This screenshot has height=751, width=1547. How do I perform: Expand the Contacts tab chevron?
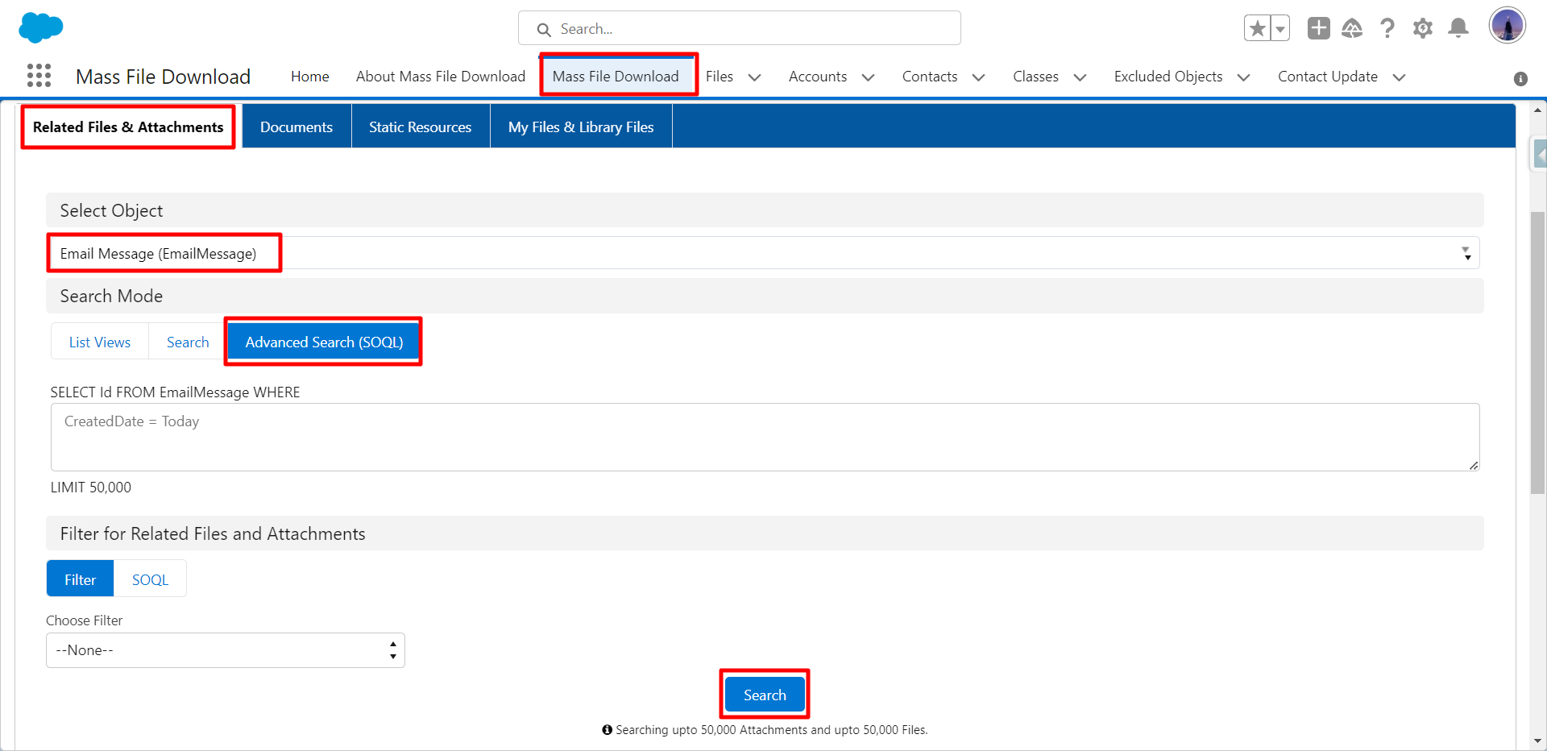pyautogui.click(x=979, y=77)
